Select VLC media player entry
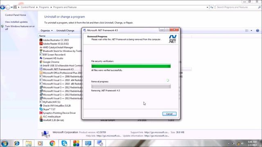The image size is (262, 147). (x=52, y=116)
